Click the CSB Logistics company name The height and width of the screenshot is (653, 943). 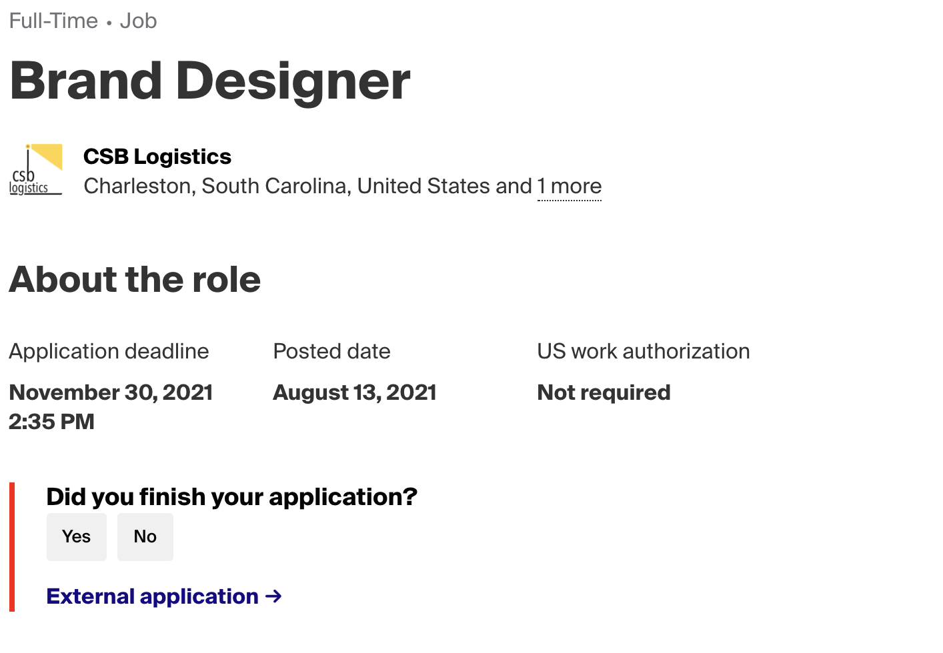[x=157, y=157]
